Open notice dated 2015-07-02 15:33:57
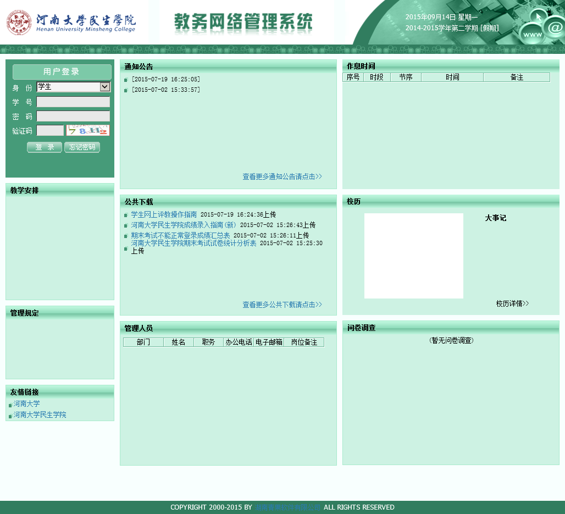Screen dimensions: 565x514 point(166,90)
